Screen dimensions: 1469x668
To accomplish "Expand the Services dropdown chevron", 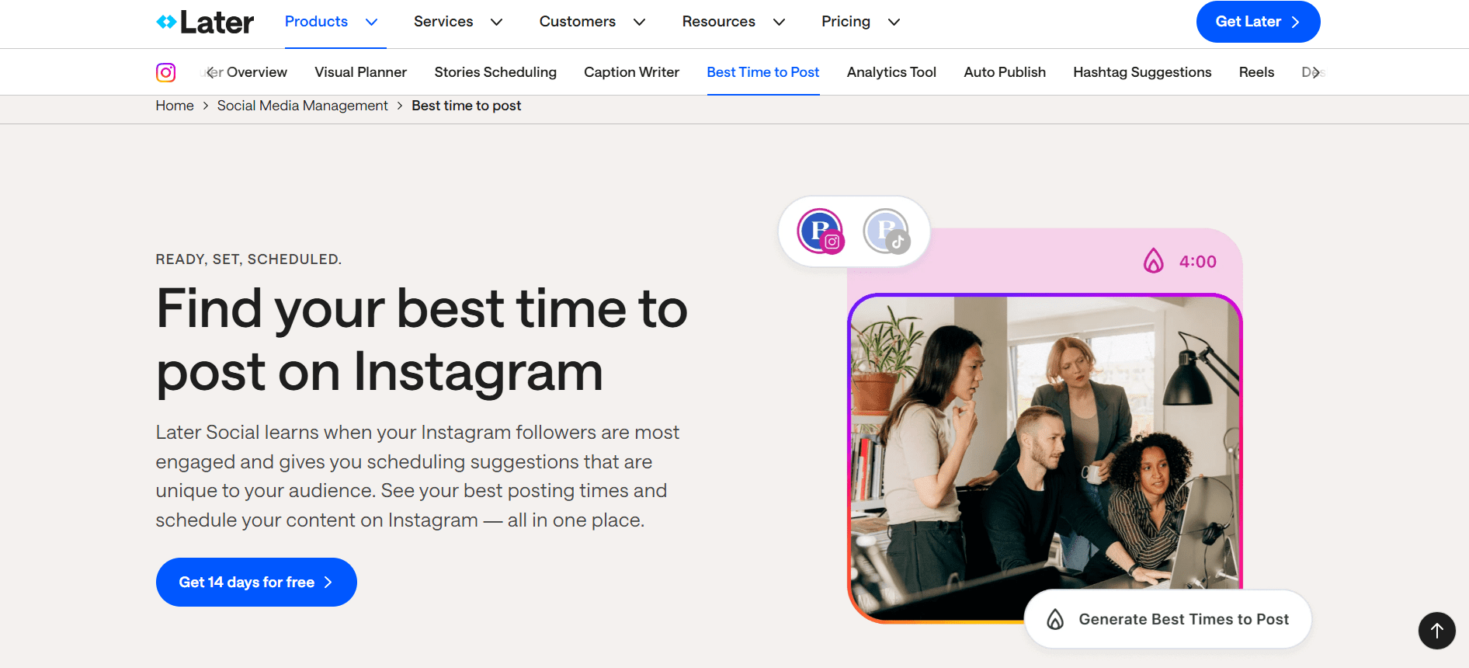I will point(497,22).
